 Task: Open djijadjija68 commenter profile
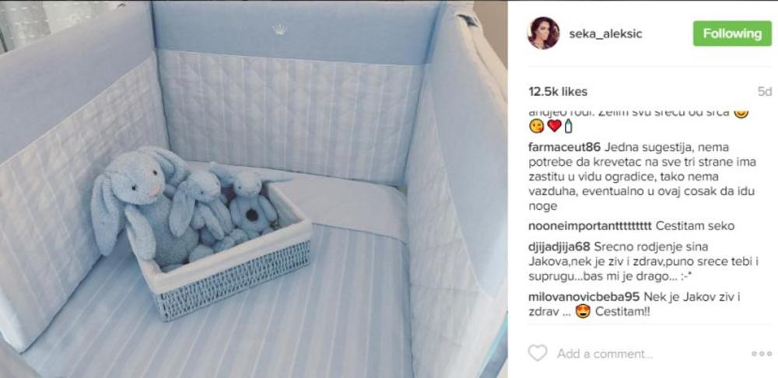pyautogui.click(x=559, y=247)
